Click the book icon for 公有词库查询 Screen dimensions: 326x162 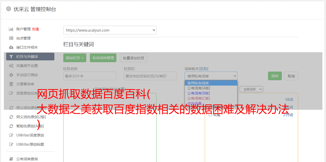point(11,159)
